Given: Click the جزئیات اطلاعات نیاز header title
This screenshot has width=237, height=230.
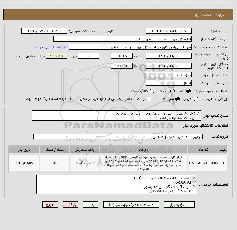Looking at the screenshot, I should [210, 15].
